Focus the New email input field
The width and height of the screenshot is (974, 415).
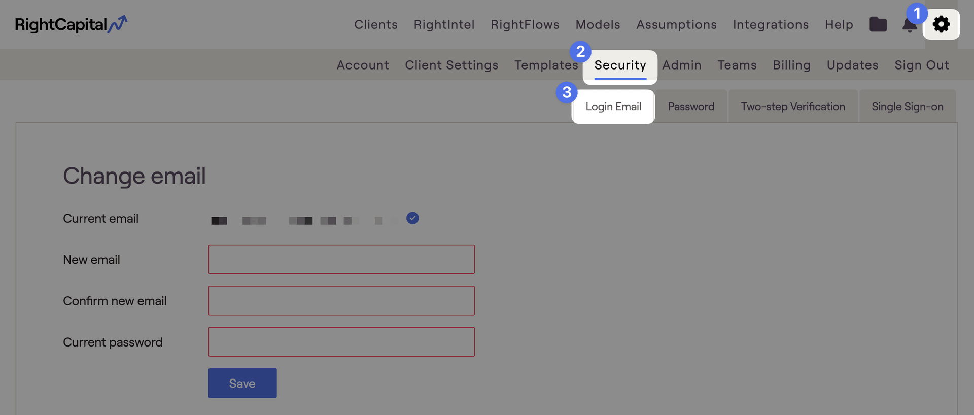click(x=341, y=259)
